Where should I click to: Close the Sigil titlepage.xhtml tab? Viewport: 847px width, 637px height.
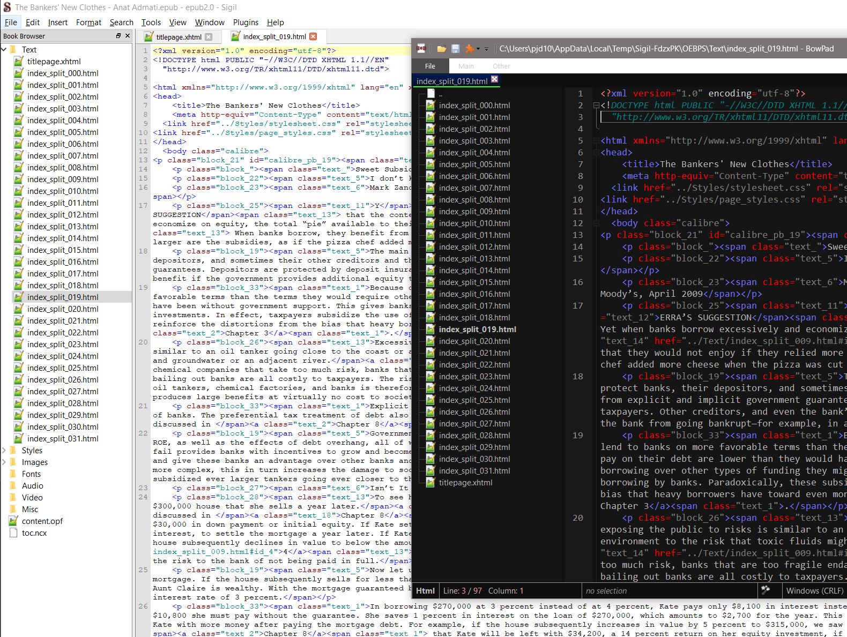click(209, 37)
